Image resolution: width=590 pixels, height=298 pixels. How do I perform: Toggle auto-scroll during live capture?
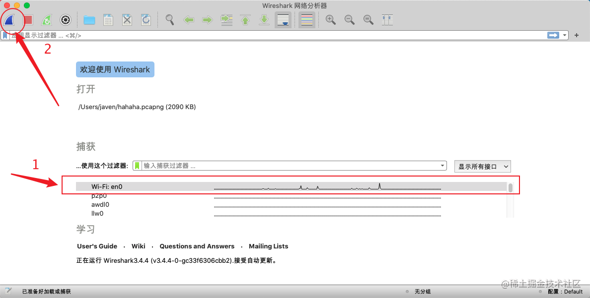283,19
